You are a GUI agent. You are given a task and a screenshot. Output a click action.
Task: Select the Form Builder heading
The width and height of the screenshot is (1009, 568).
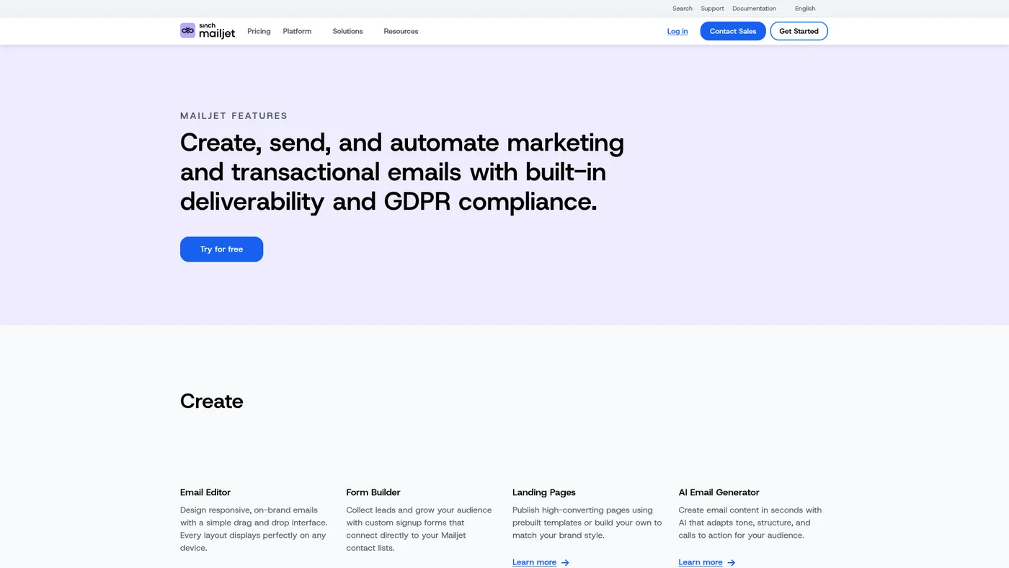pos(373,492)
